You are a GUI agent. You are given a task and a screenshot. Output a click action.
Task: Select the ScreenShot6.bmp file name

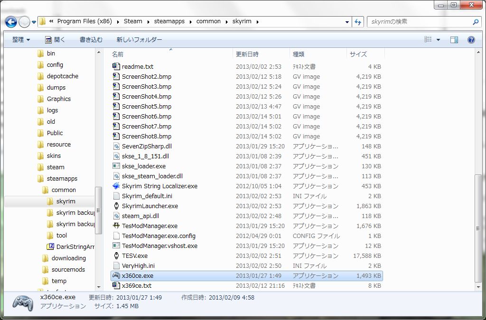coord(146,116)
